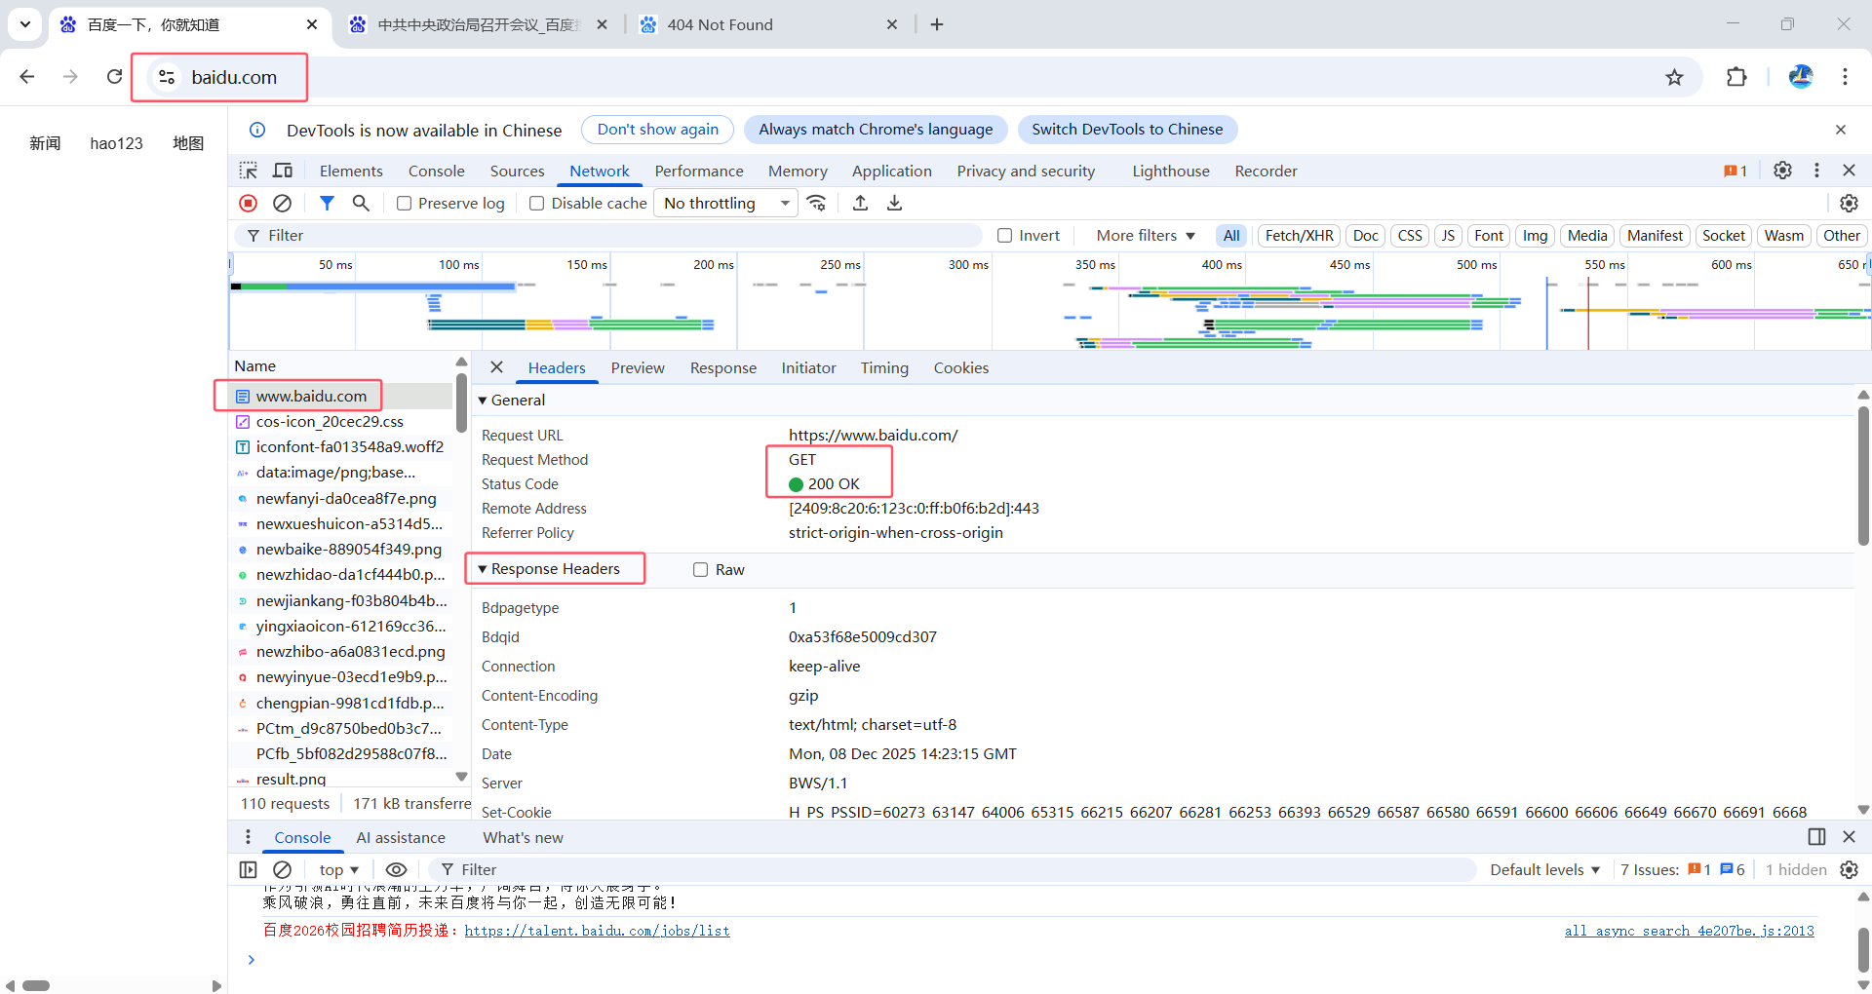Open the Cookies tab of request
1872x994 pixels.
click(961, 367)
